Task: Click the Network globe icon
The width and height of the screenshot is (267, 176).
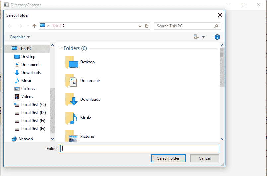Action: (14, 139)
